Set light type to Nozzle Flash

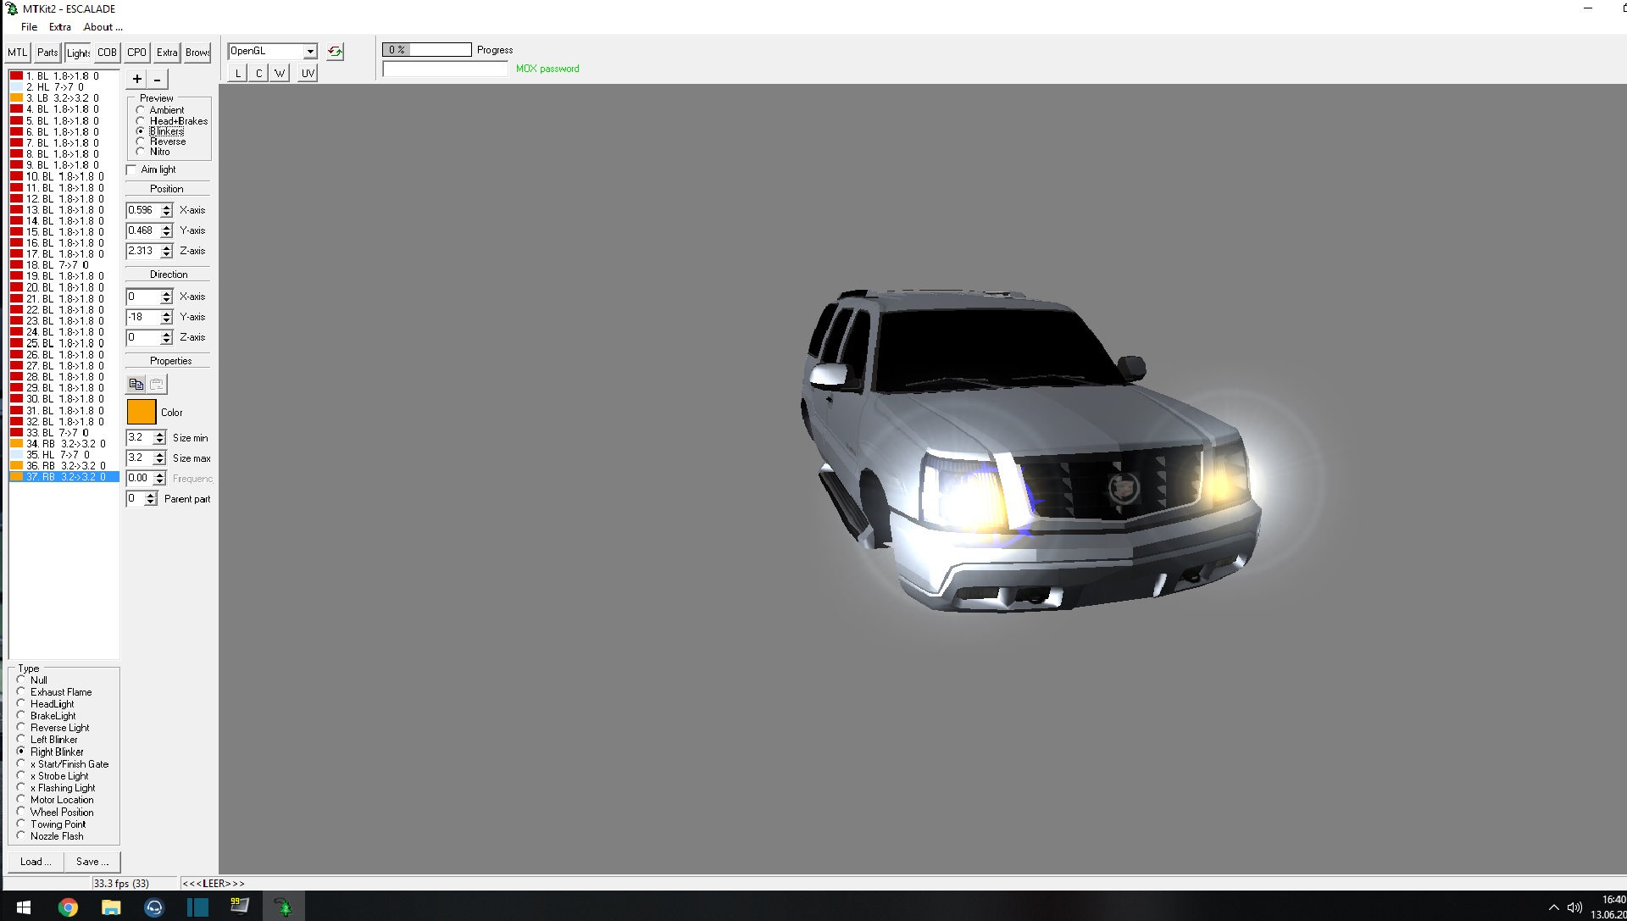tap(21, 835)
